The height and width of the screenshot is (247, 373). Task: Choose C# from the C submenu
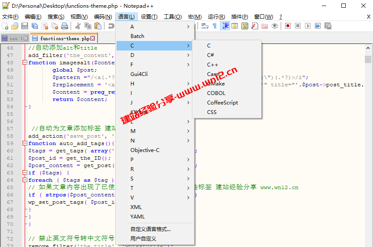(227, 55)
